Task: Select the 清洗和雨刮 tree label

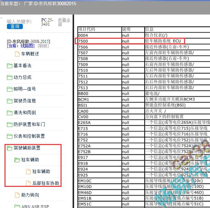Action: (25, 113)
